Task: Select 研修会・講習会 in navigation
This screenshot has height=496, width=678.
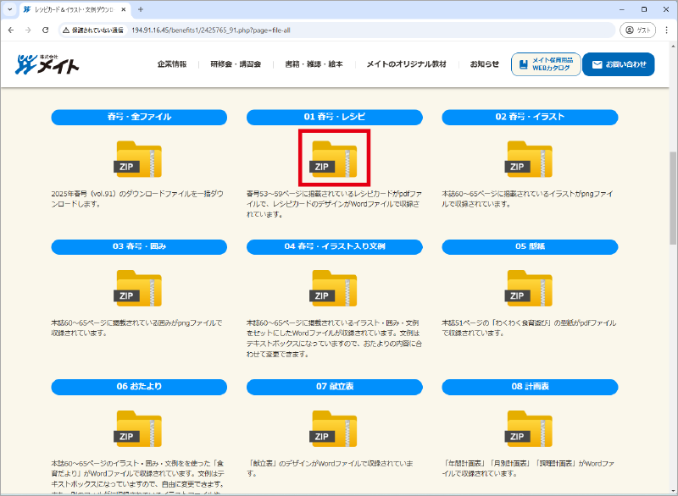Action: pos(236,64)
